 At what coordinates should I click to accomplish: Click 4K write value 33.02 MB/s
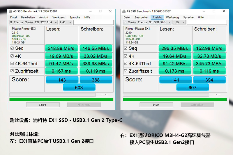96,56
